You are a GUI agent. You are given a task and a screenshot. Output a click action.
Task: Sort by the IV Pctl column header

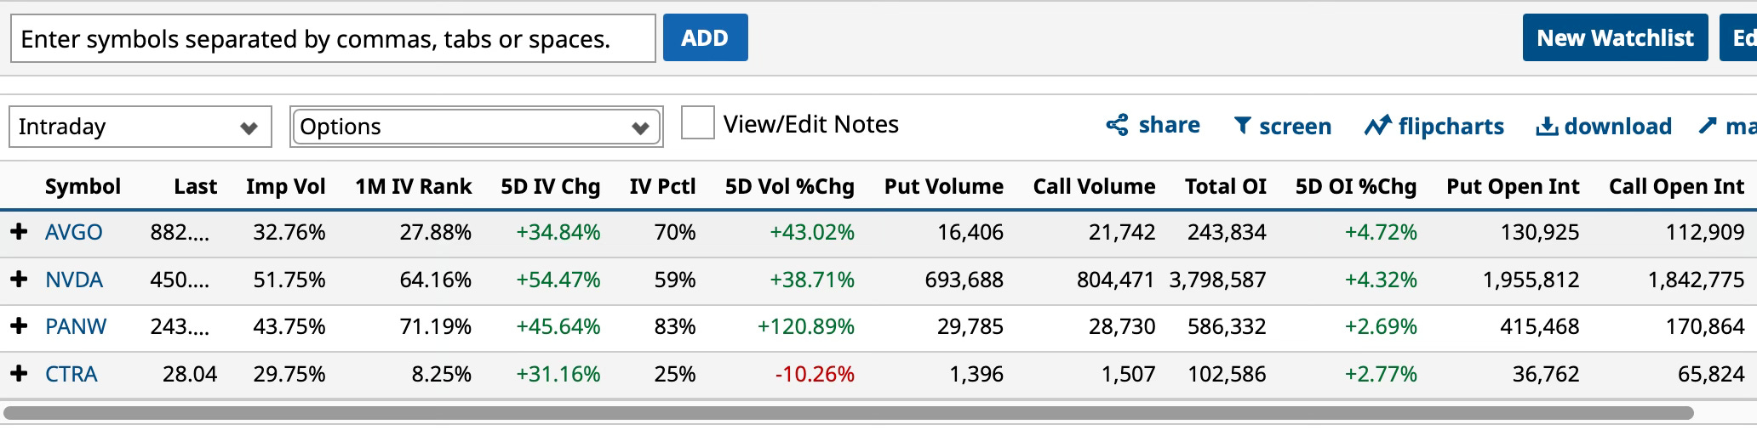(662, 186)
